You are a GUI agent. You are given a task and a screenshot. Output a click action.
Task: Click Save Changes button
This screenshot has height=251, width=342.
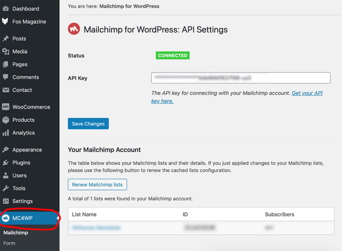(88, 124)
